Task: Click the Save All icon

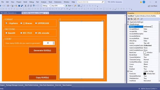Action: coord(22,6)
